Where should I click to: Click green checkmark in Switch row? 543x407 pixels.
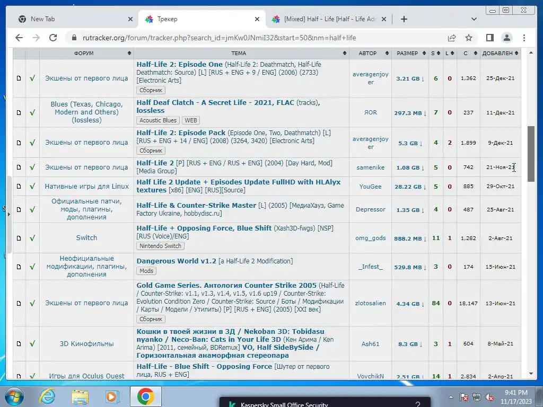coord(32,238)
